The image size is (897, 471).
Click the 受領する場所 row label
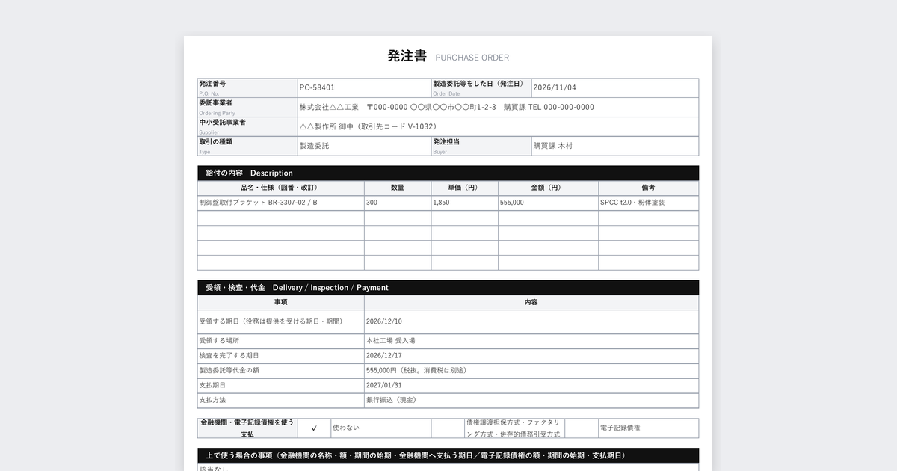280,341
